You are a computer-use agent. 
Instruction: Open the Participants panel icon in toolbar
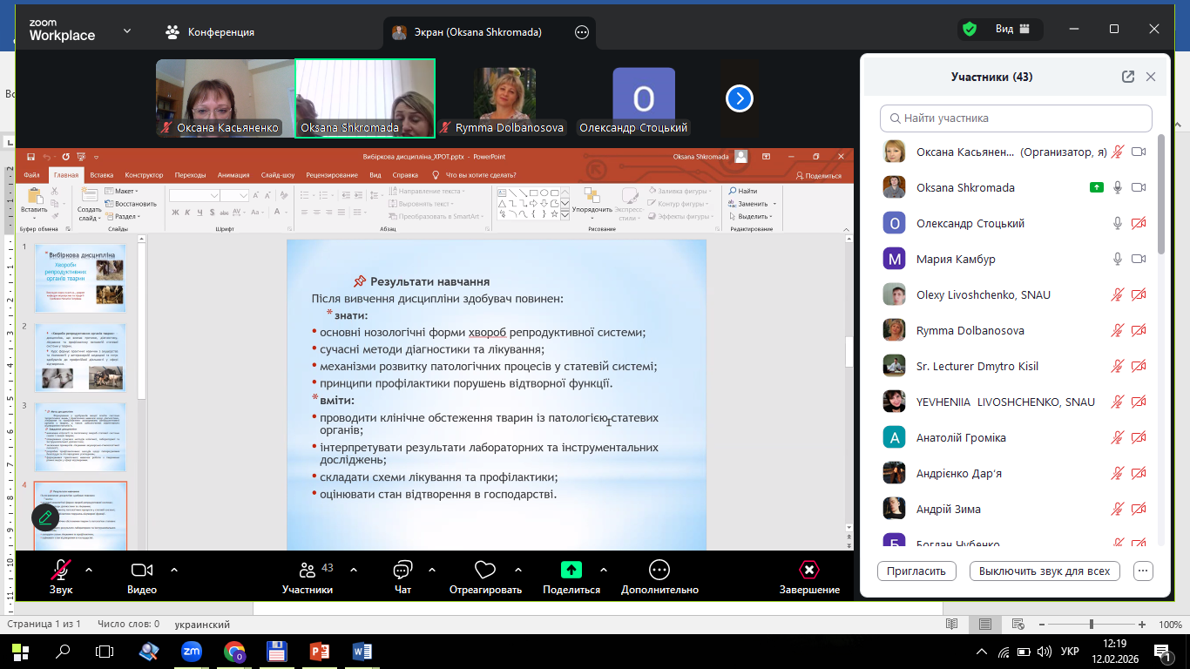coord(307,571)
